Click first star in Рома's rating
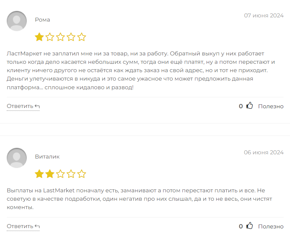Viewport: 290px width, 240px height. pyautogui.click(x=39, y=37)
